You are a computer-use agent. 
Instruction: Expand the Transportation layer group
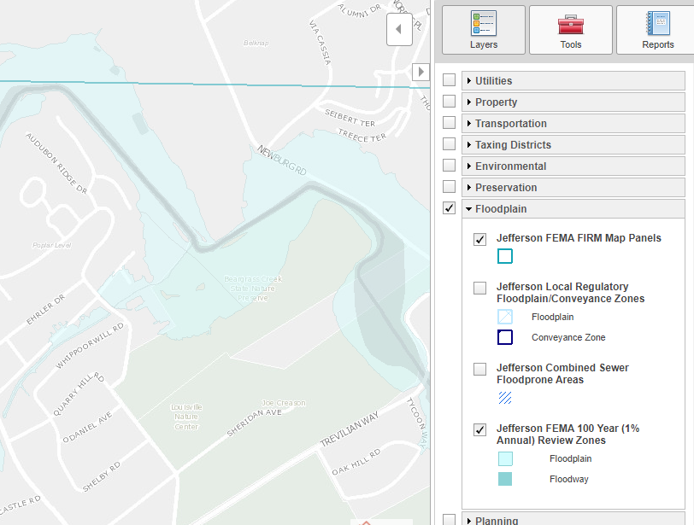tap(469, 124)
